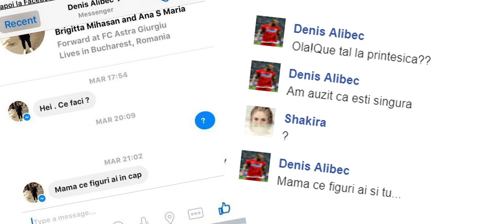The image size is (479, 224).
Task: Tap the microphone voice message icon
Action: click(144, 221)
